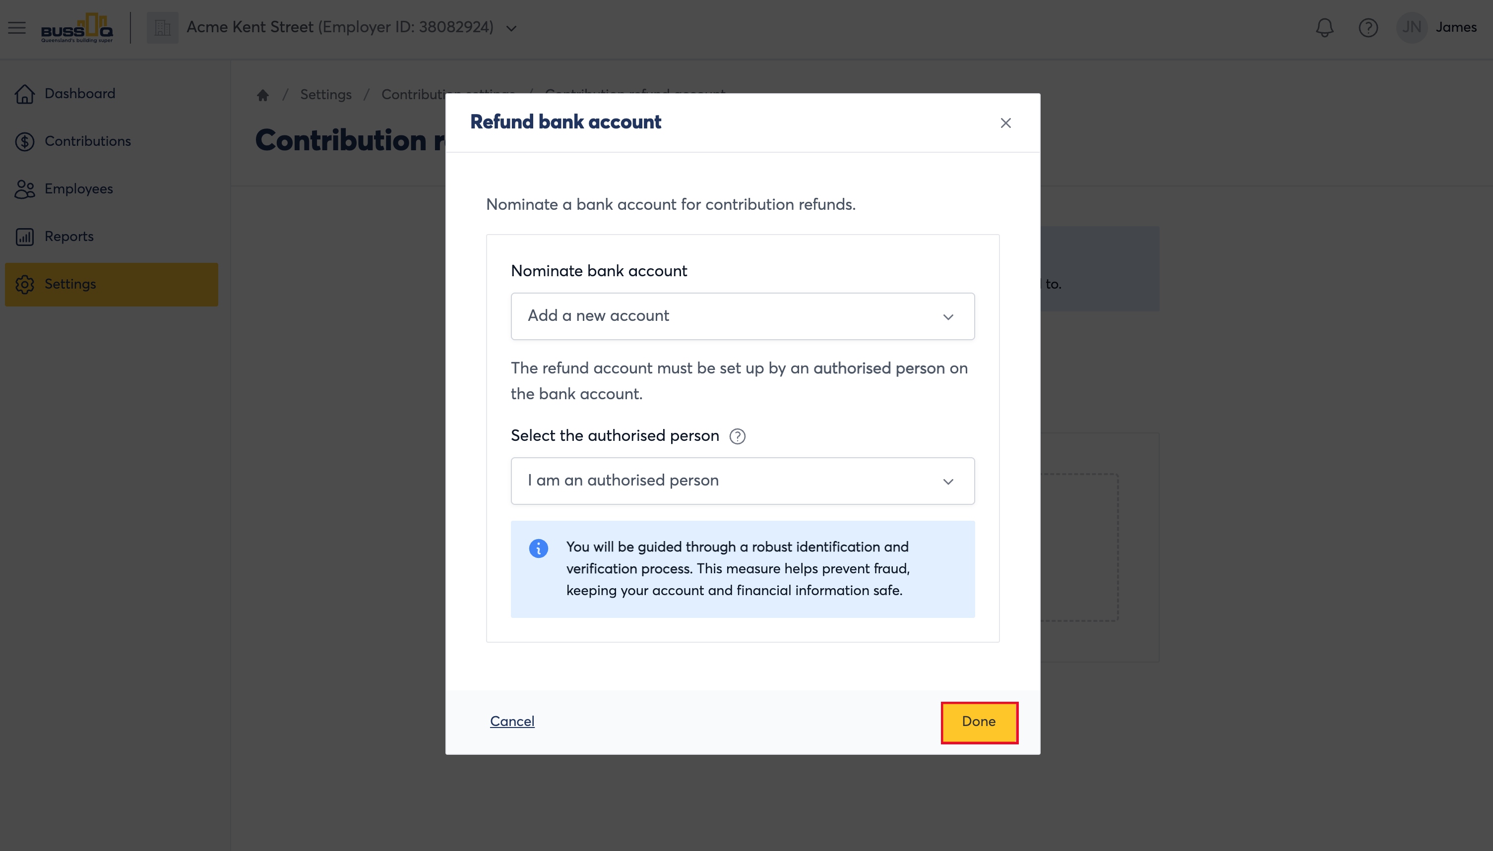1493x851 pixels.
Task: Close the Refund bank account dialog
Action: pos(1005,123)
